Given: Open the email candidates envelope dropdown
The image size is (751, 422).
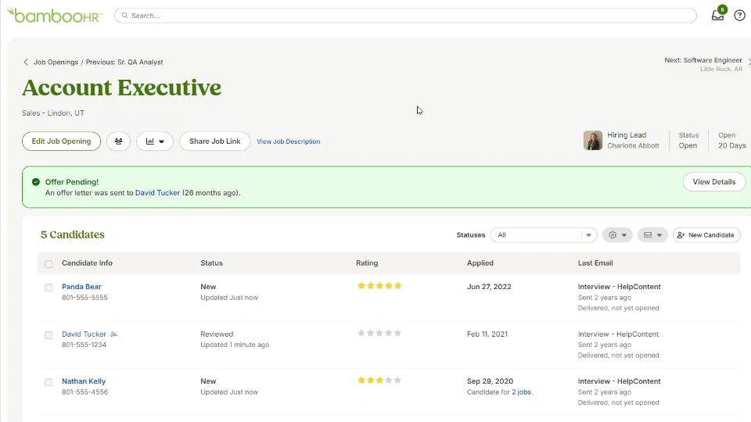Looking at the screenshot, I should pyautogui.click(x=652, y=235).
